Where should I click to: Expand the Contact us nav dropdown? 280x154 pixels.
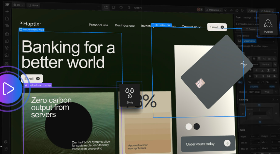(x=191, y=27)
